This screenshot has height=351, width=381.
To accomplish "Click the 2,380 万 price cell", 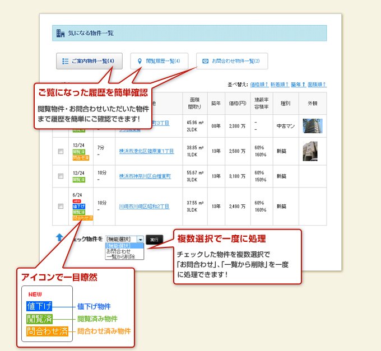I will pyautogui.click(x=238, y=126).
